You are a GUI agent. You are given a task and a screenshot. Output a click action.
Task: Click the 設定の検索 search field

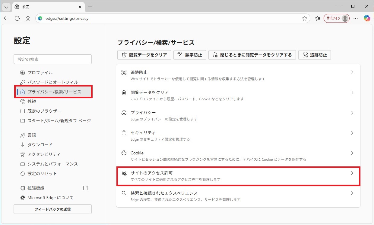(x=52, y=59)
